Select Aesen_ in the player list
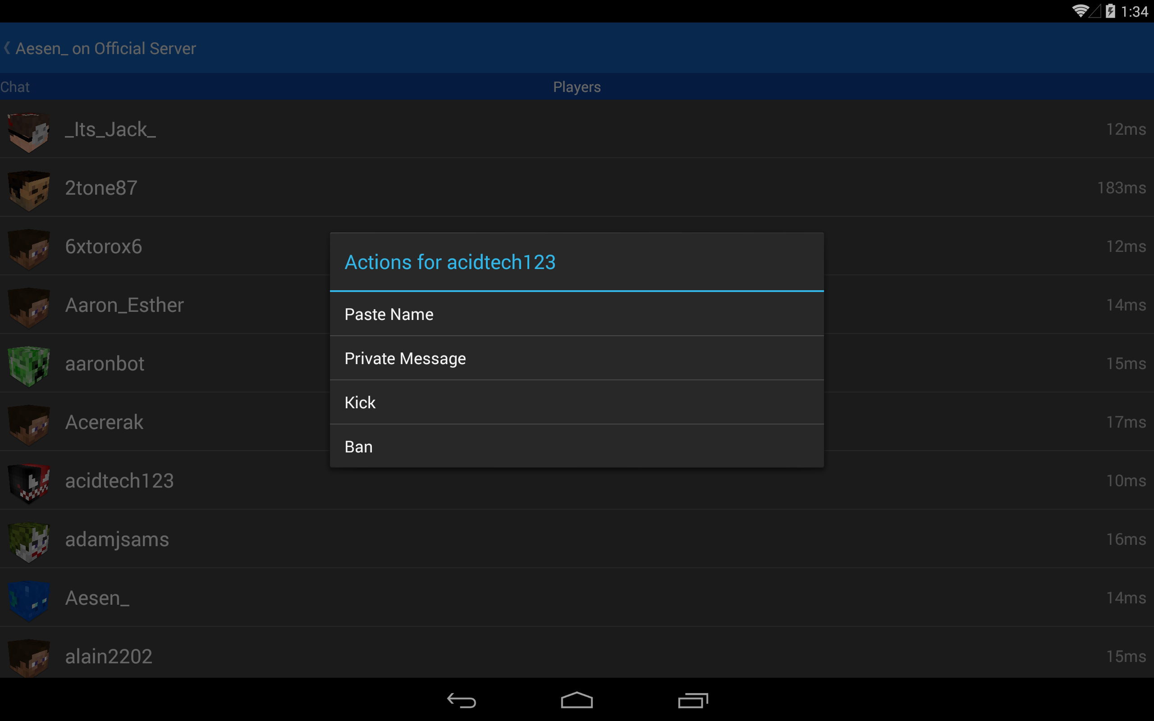The width and height of the screenshot is (1154, 721). point(97,598)
